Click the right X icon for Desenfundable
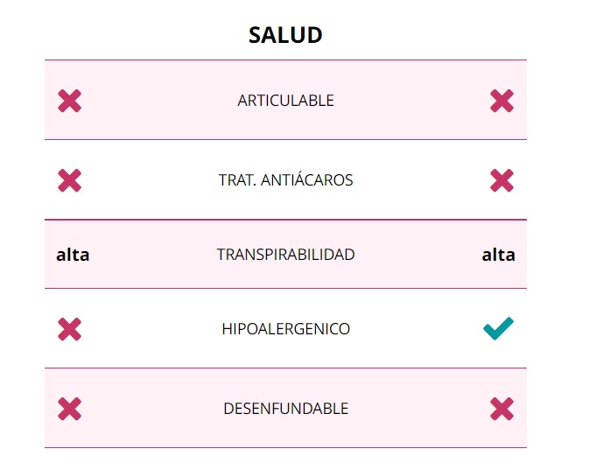The image size is (589, 470). (501, 409)
